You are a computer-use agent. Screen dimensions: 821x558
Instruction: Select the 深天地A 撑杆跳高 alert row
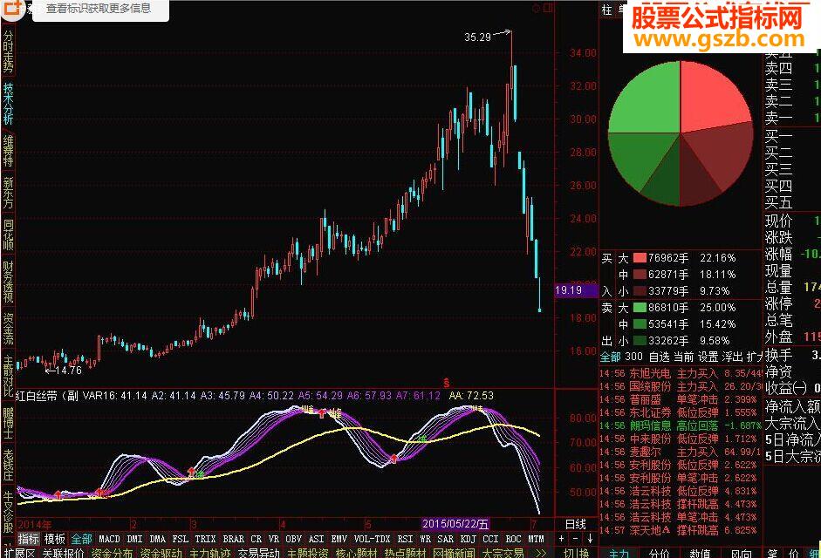click(x=681, y=530)
